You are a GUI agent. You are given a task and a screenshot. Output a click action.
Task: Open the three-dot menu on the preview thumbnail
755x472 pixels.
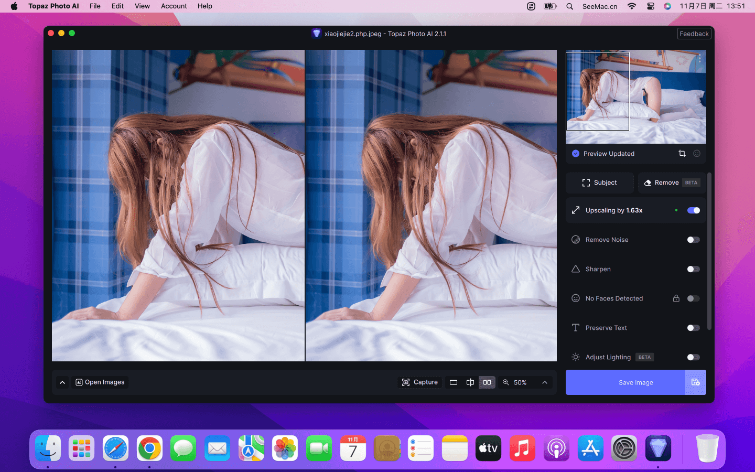coord(699,59)
